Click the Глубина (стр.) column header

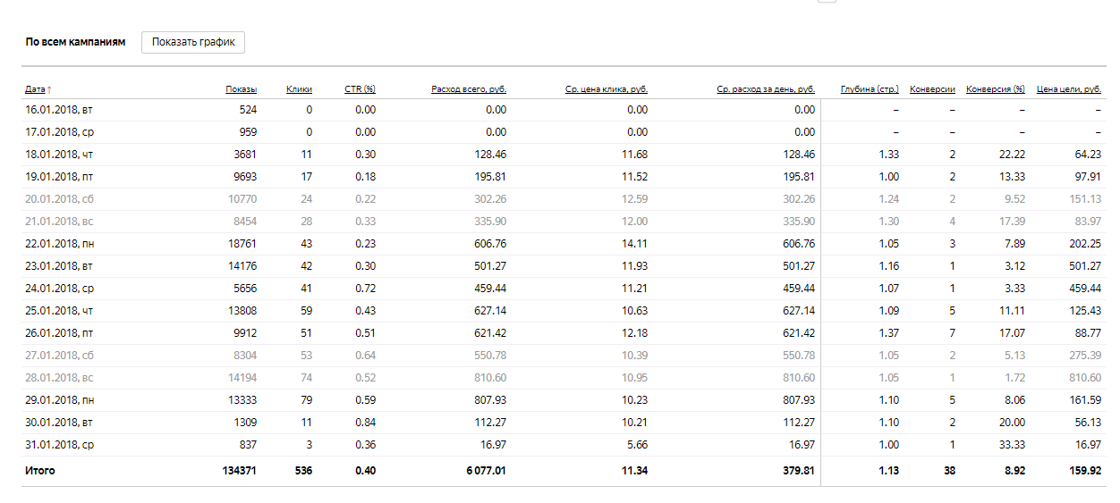870,89
